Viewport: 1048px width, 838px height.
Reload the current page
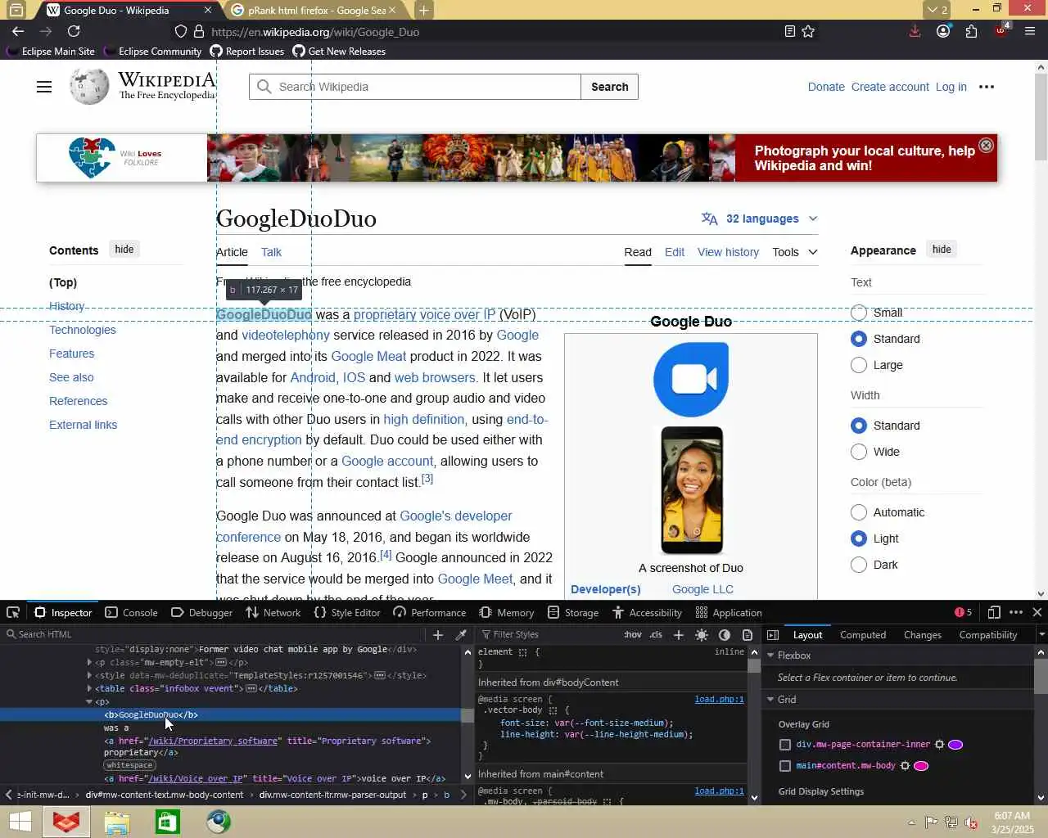[74, 31]
